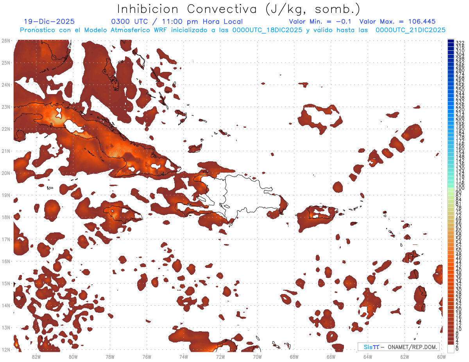This screenshot has height=362, width=469.
Task: Click the latitude label "14N"
Action: pyautogui.click(x=5, y=305)
